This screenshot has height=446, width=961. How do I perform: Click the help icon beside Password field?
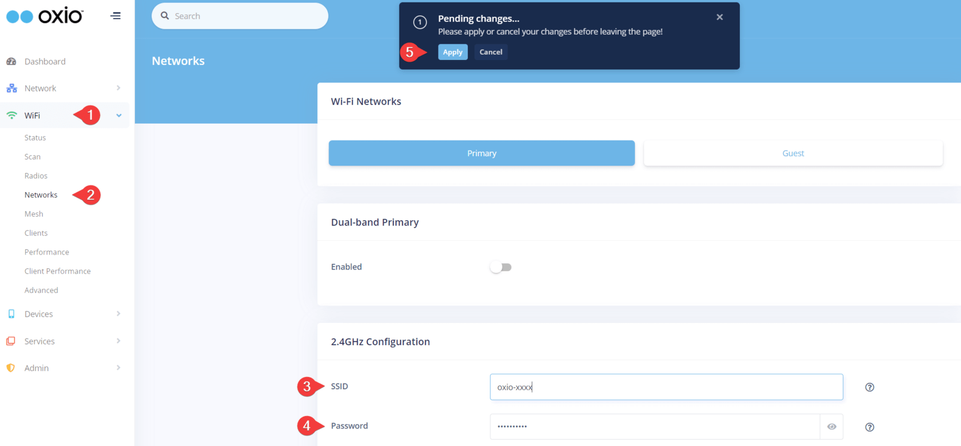pyautogui.click(x=869, y=427)
